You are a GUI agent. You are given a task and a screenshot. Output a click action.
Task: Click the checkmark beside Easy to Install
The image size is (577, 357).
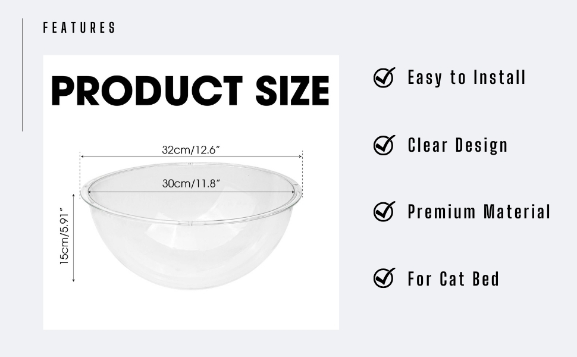(384, 77)
